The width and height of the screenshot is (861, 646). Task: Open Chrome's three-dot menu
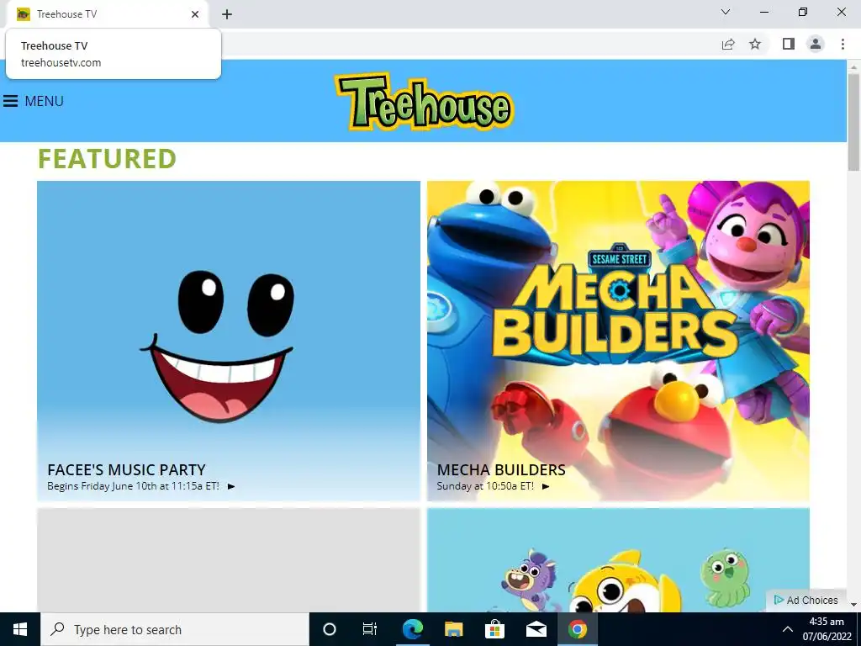pyautogui.click(x=843, y=44)
